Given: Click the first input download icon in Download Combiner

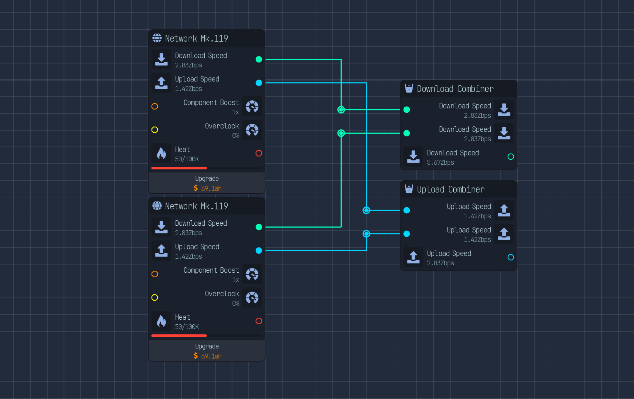Looking at the screenshot, I should pyautogui.click(x=504, y=110).
